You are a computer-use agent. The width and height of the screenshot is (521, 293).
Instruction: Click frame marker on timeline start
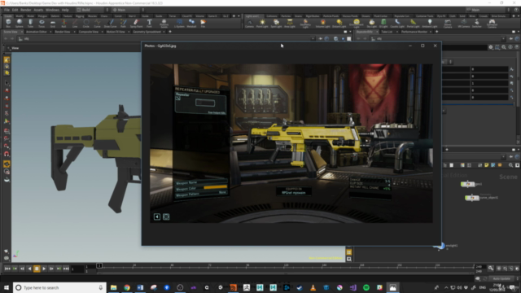[x=99, y=266]
